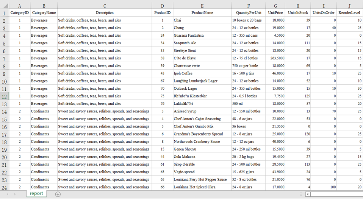This screenshot has width=363, height=199.
Task: Click the ProductName header cell
Action: click(202, 12)
